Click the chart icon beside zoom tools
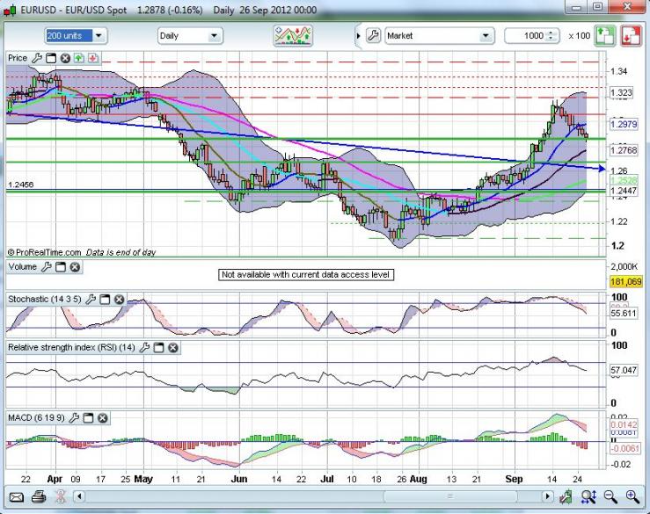 point(566,496)
